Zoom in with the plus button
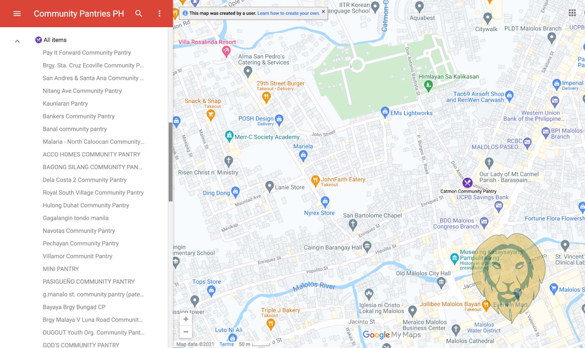585x348 pixels. click(186, 319)
